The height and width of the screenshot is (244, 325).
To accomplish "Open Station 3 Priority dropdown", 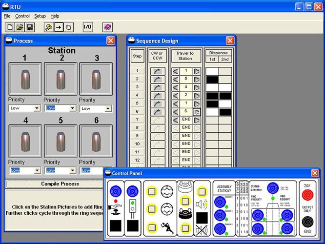I will coord(108,108).
